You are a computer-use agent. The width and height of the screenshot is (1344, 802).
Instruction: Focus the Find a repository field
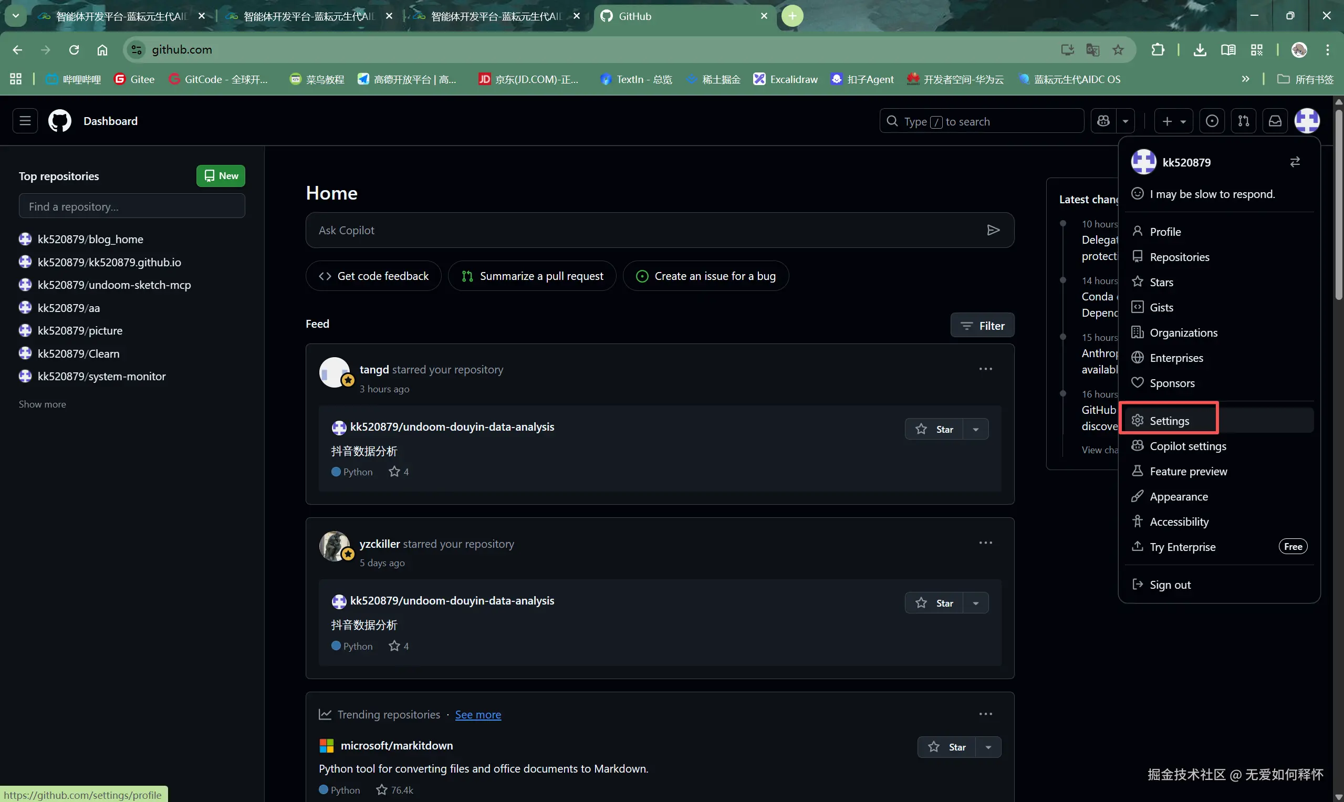point(131,206)
